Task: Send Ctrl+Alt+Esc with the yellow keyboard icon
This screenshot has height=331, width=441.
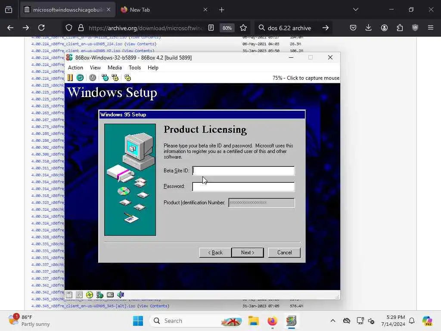Action: click(x=115, y=78)
